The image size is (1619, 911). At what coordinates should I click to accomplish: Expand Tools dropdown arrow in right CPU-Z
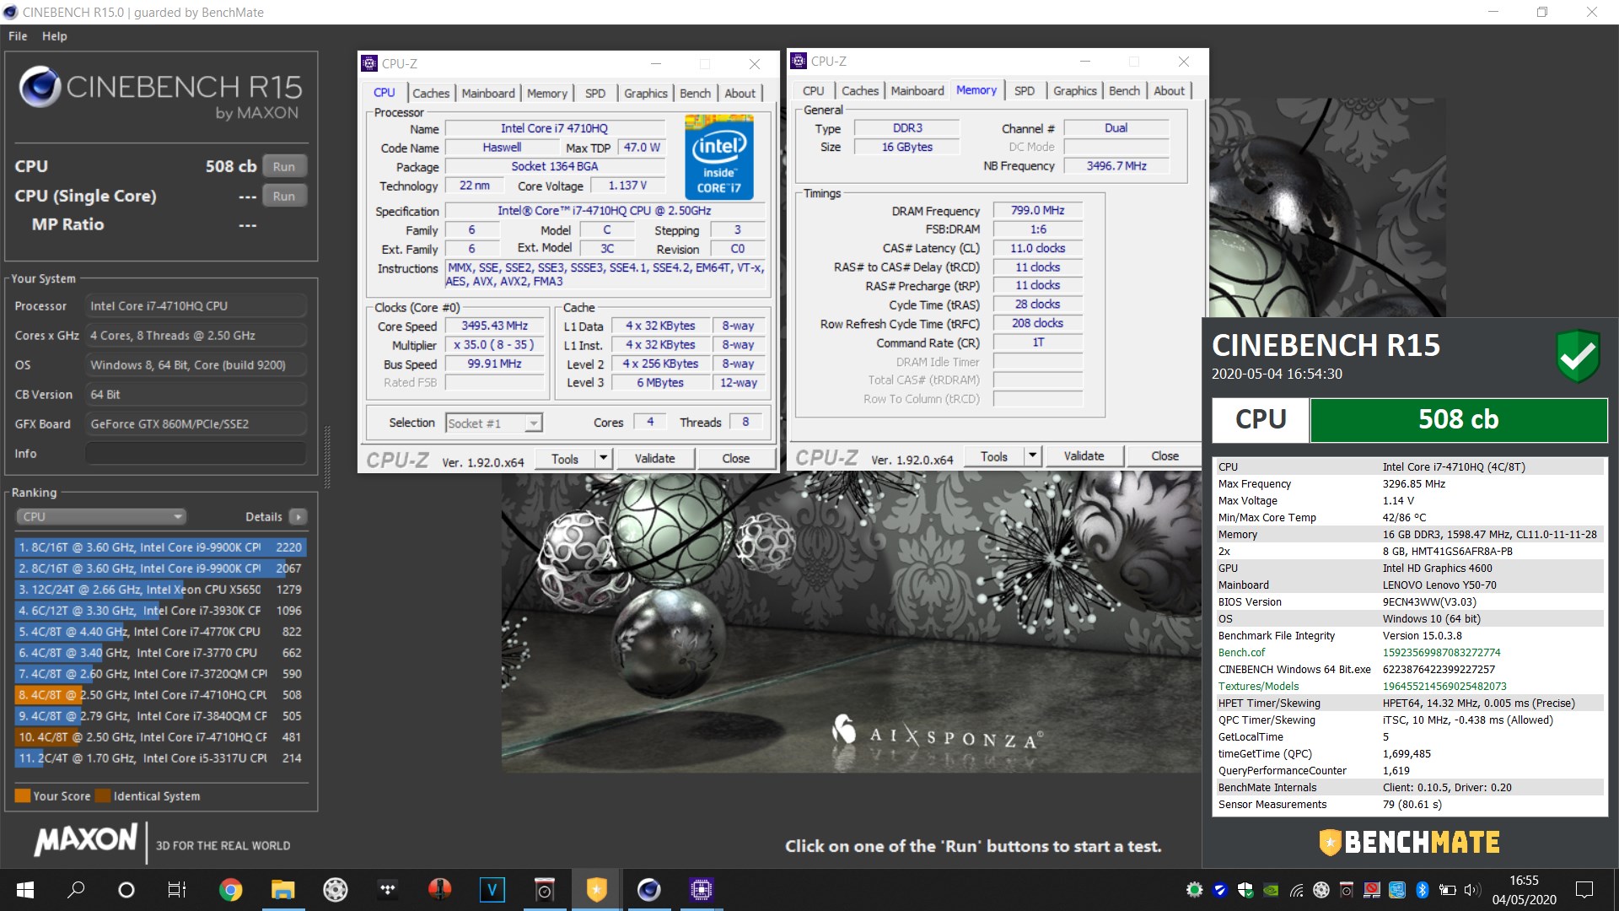pyautogui.click(x=1032, y=456)
